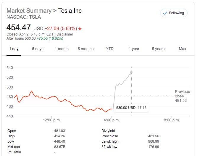Click the 4:00 p.m. time axis label
Viewport: 197px width, 156px height.
(x=112, y=120)
